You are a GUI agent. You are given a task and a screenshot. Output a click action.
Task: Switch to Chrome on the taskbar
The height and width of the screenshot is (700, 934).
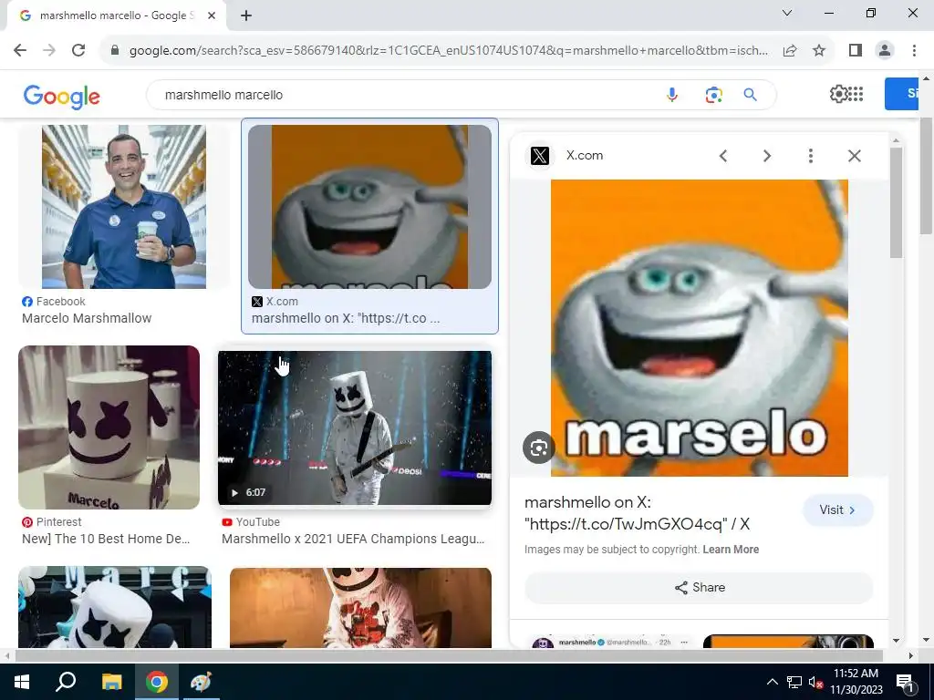click(x=157, y=682)
